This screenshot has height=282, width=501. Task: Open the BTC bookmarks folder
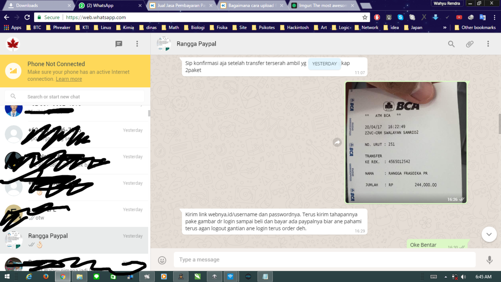click(x=34, y=27)
